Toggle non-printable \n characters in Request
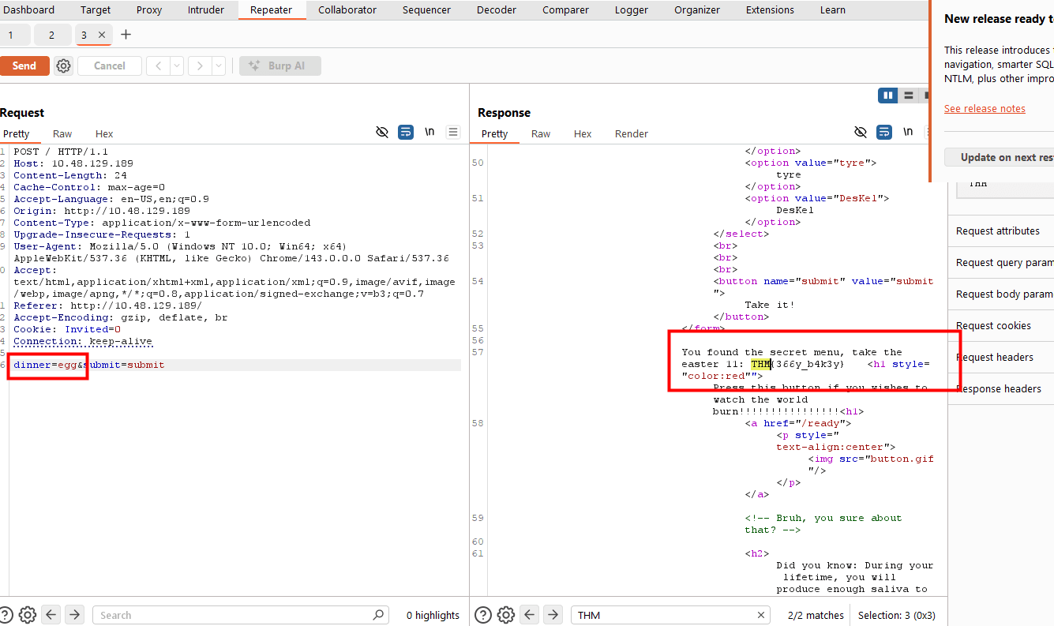 [429, 133]
